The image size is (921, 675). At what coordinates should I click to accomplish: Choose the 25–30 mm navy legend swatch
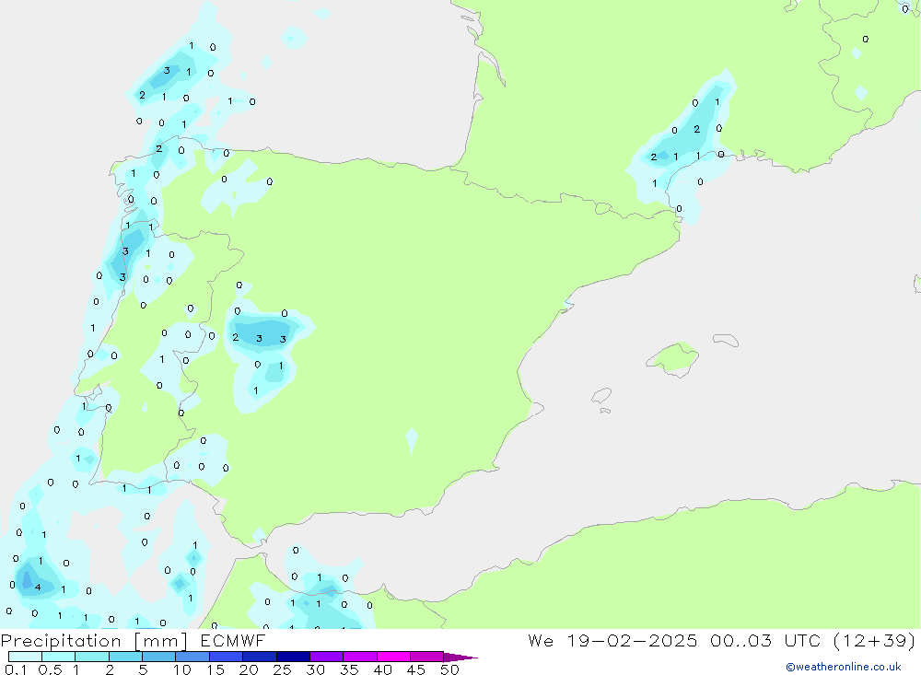(293, 657)
